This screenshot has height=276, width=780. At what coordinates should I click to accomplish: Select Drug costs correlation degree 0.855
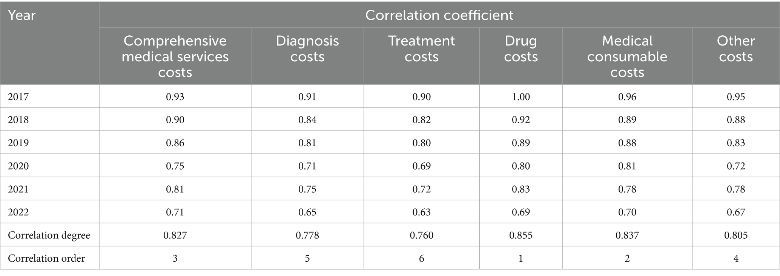pos(521,235)
